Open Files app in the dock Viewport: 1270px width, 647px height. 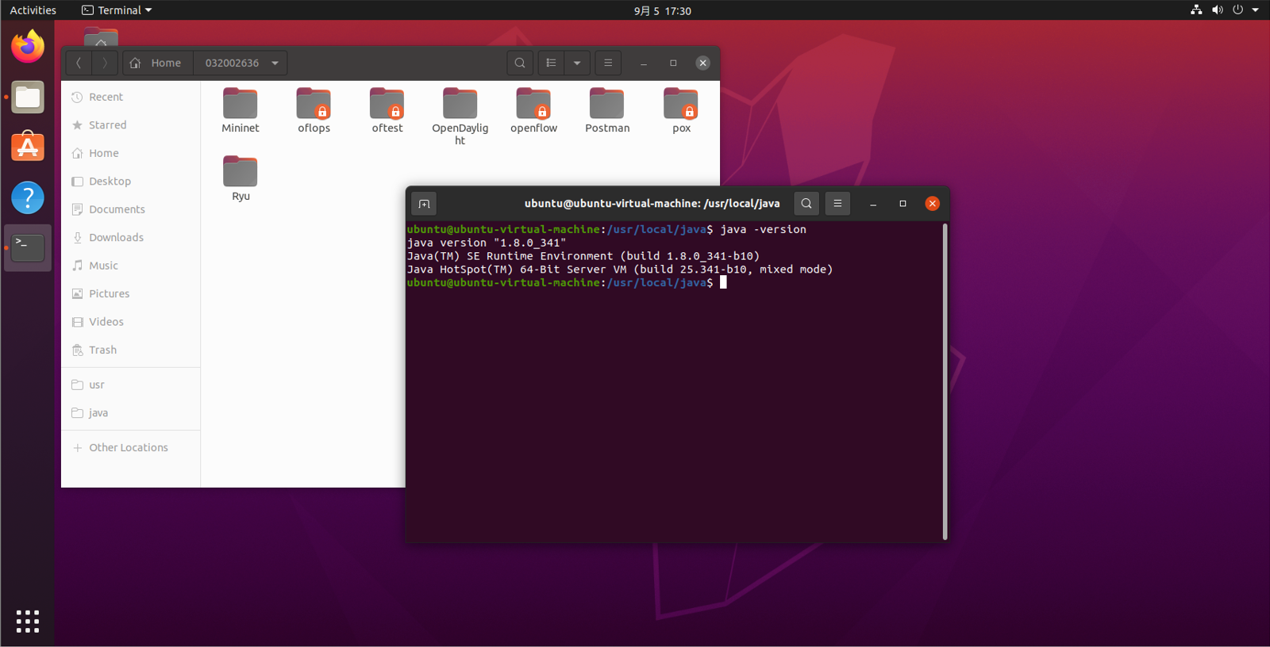tap(28, 98)
